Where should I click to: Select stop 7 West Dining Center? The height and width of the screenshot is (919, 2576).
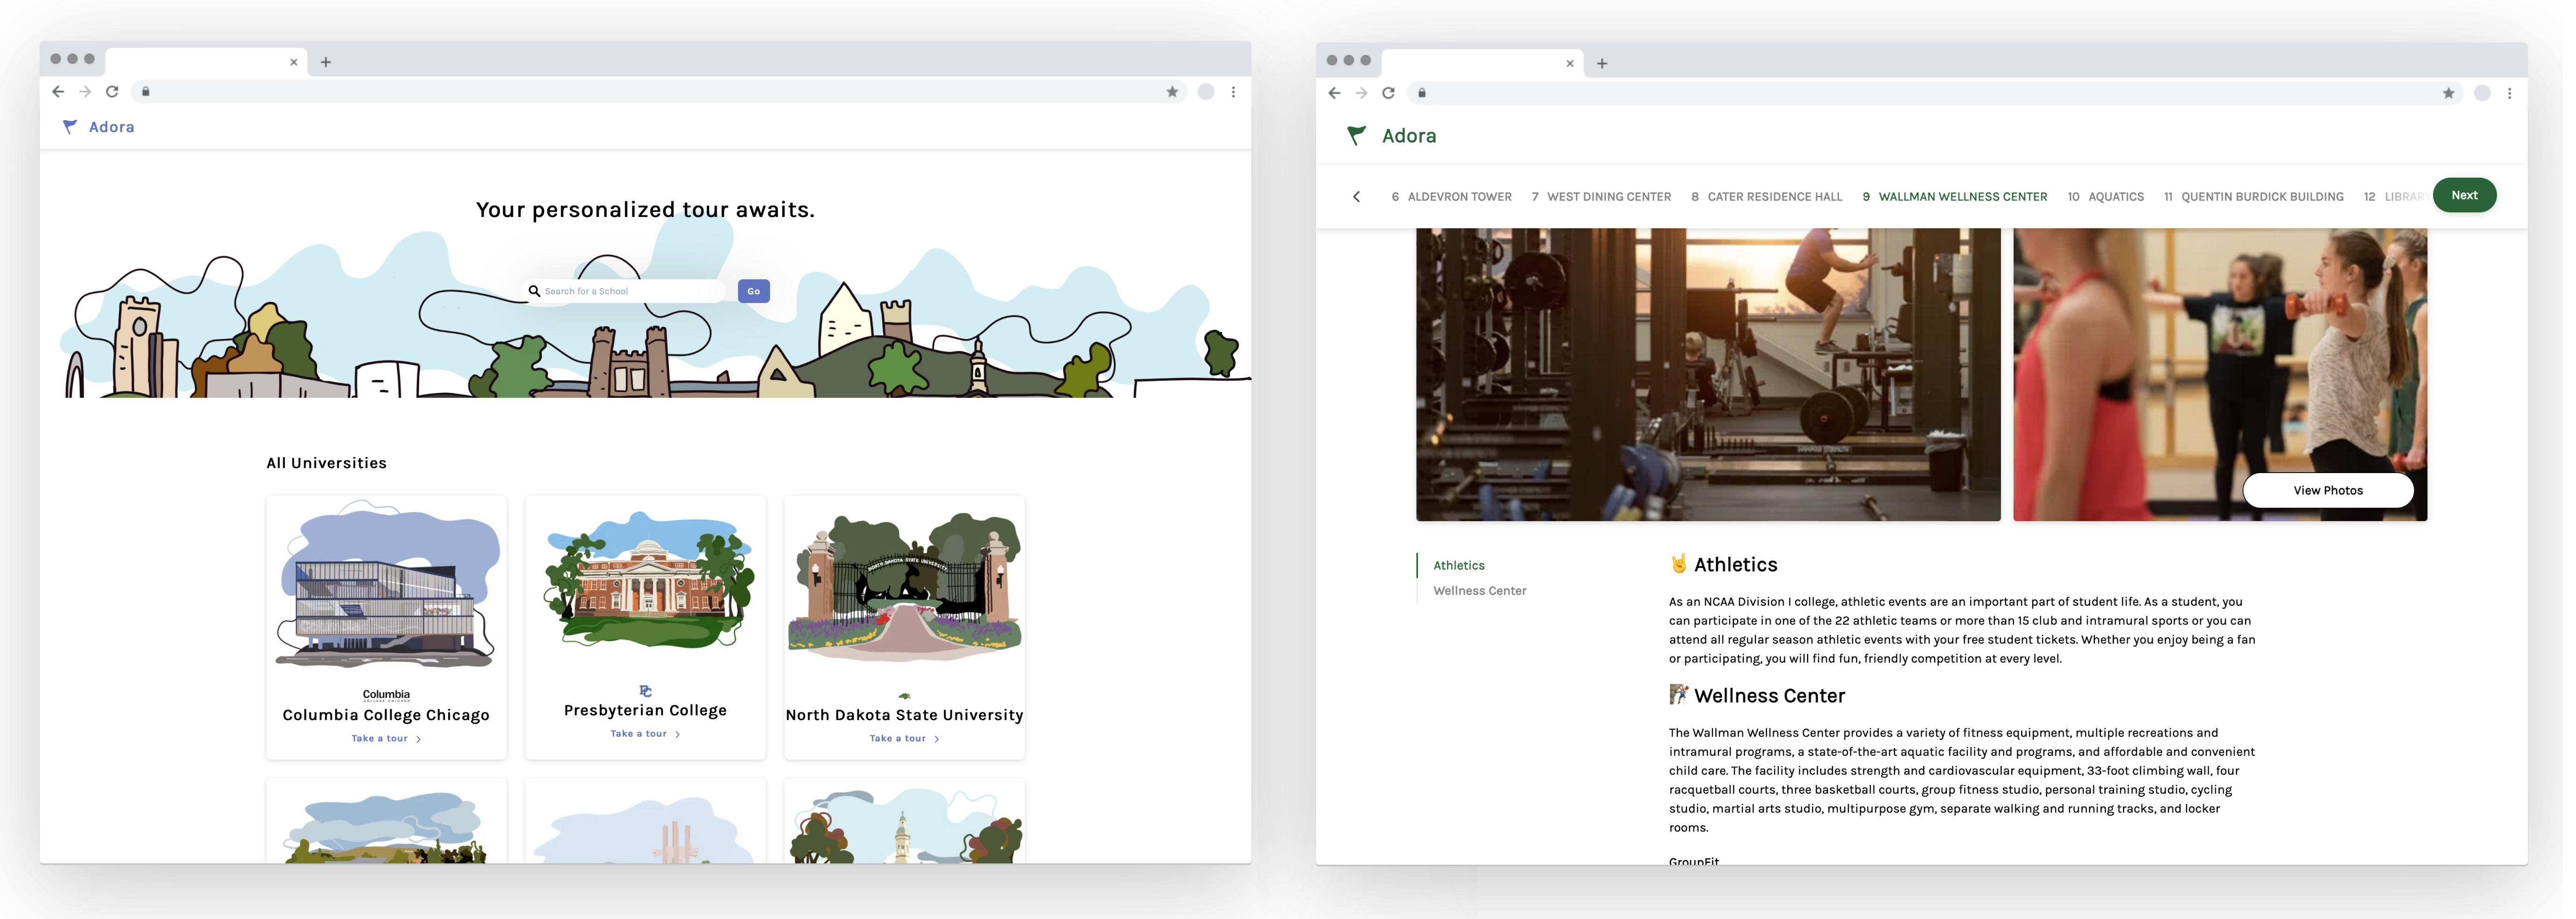pos(1601,197)
